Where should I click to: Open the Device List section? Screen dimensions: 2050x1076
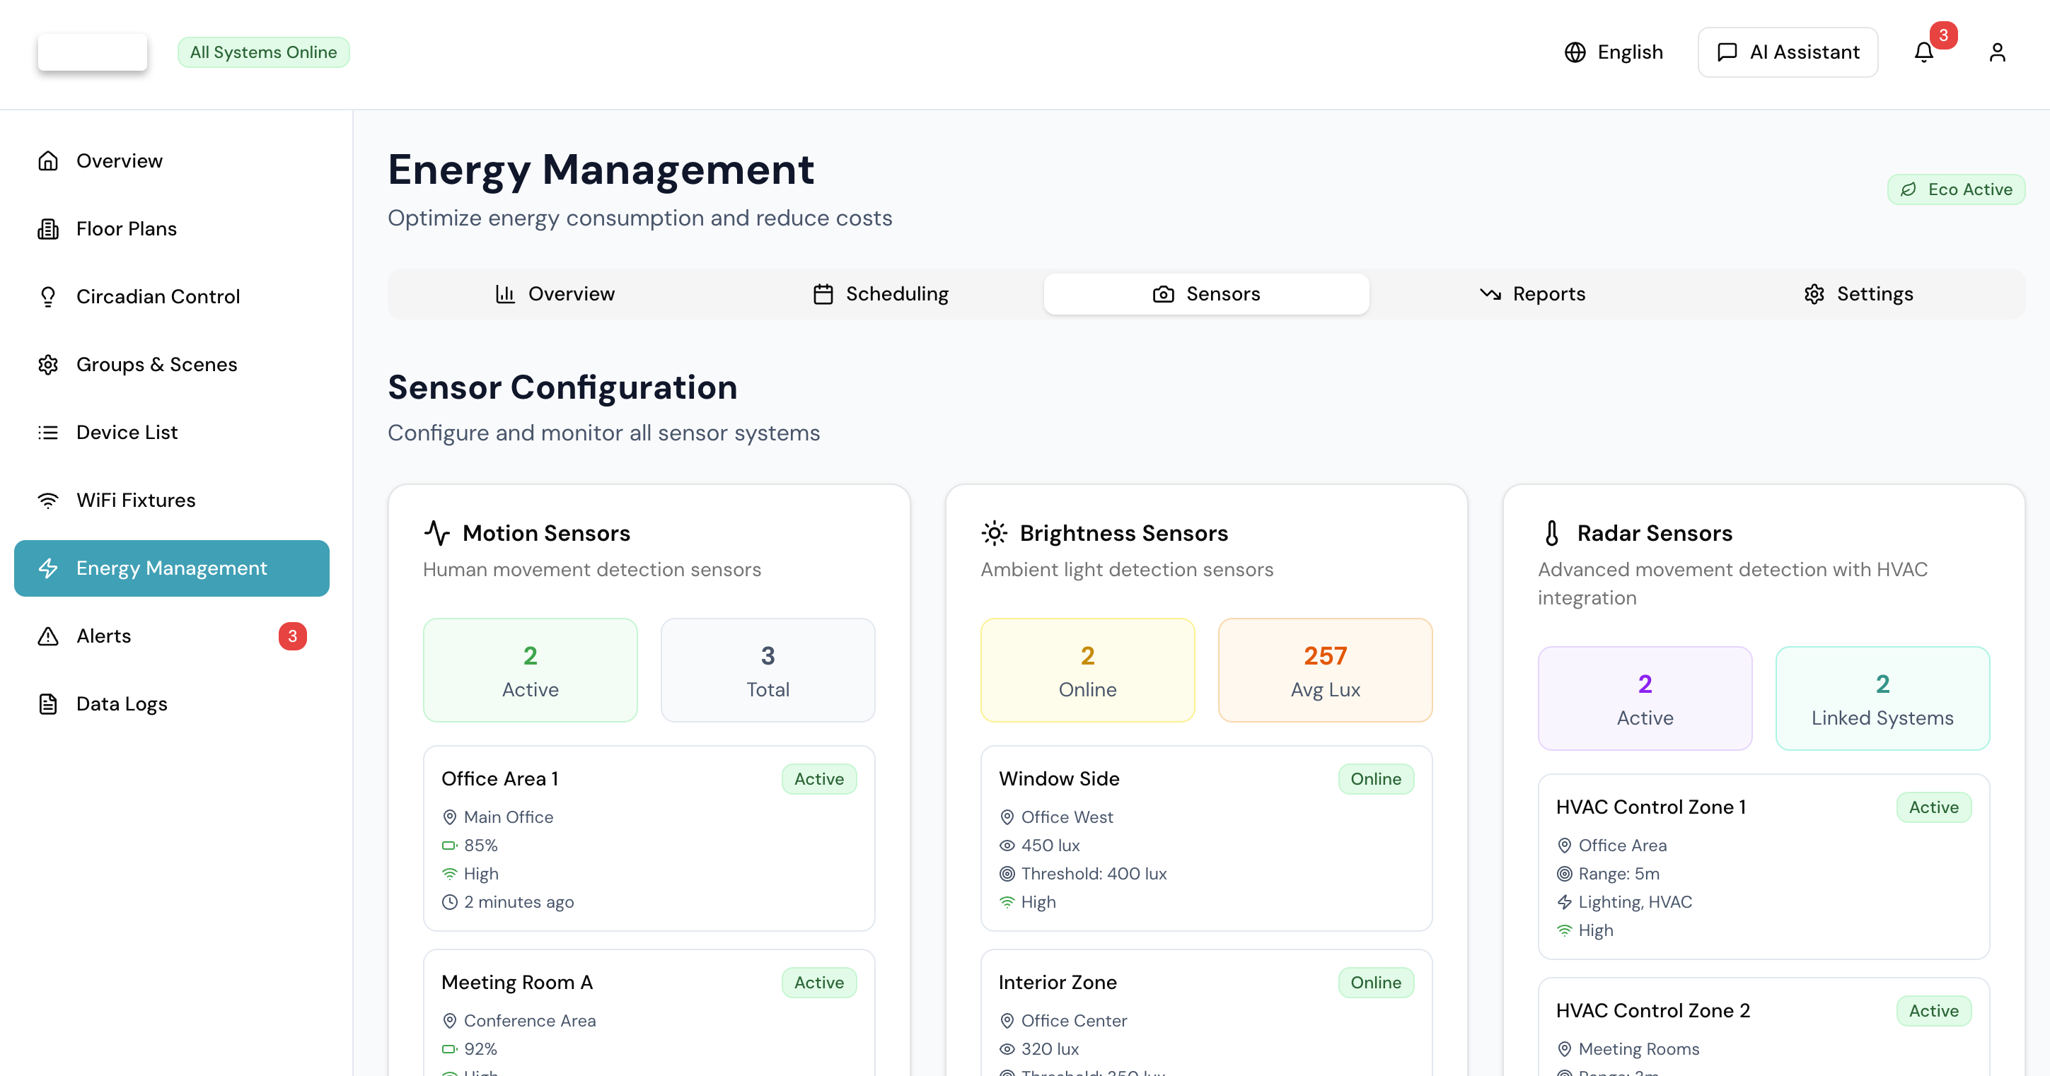(127, 432)
